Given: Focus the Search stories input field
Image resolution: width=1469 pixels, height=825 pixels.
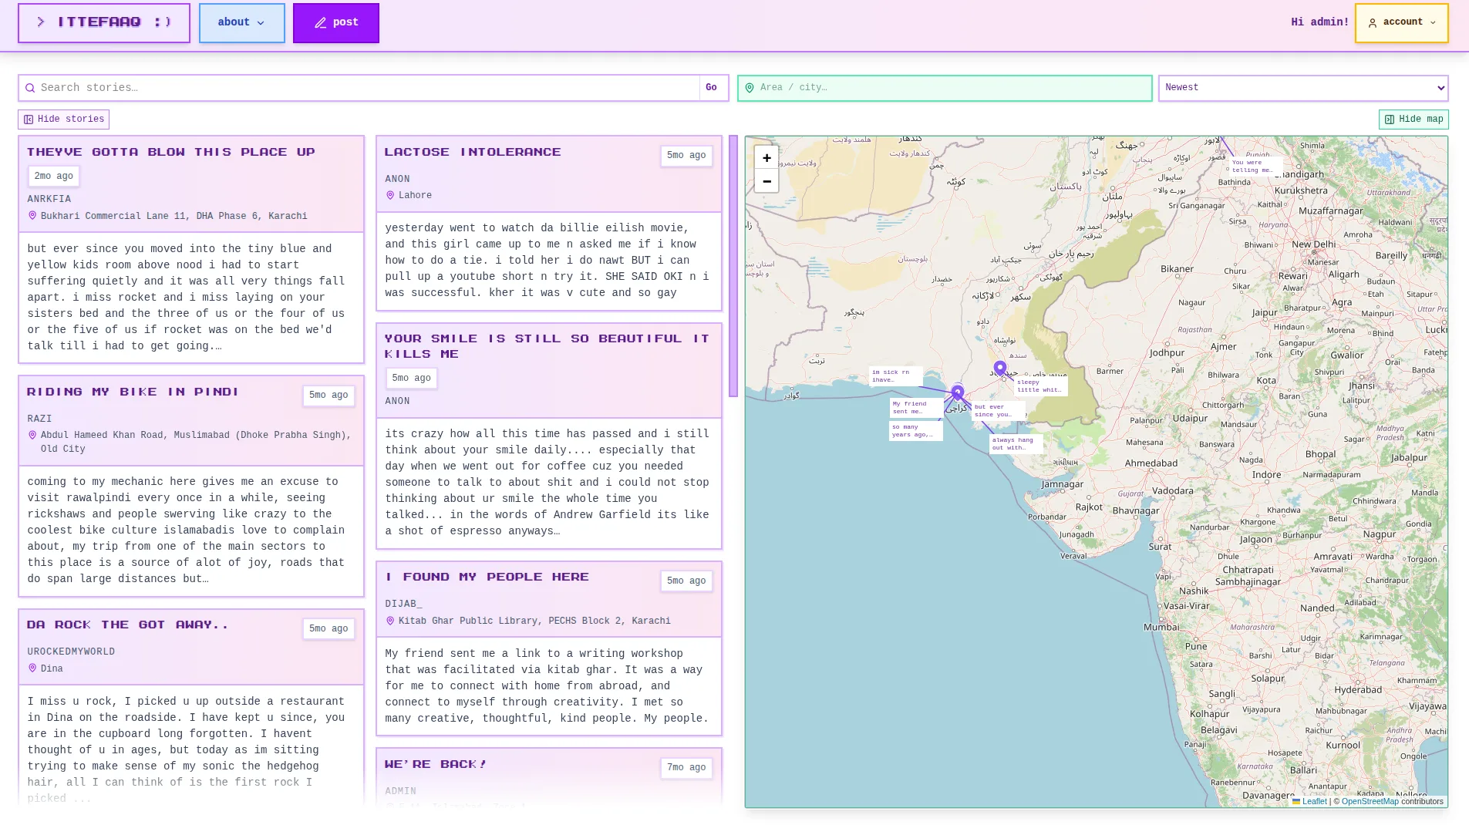Looking at the screenshot, I should (x=359, y=88).
